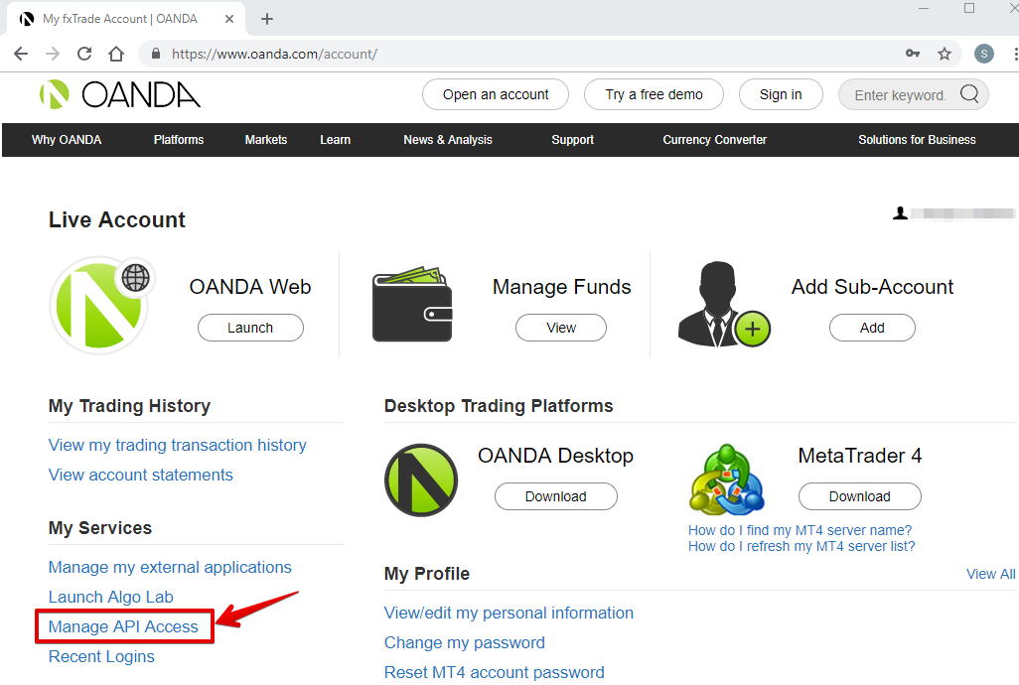This screenshot has width=1019, height=685.
Task: Launch OANDA Web platform
Action: click(x=250, y=328)
